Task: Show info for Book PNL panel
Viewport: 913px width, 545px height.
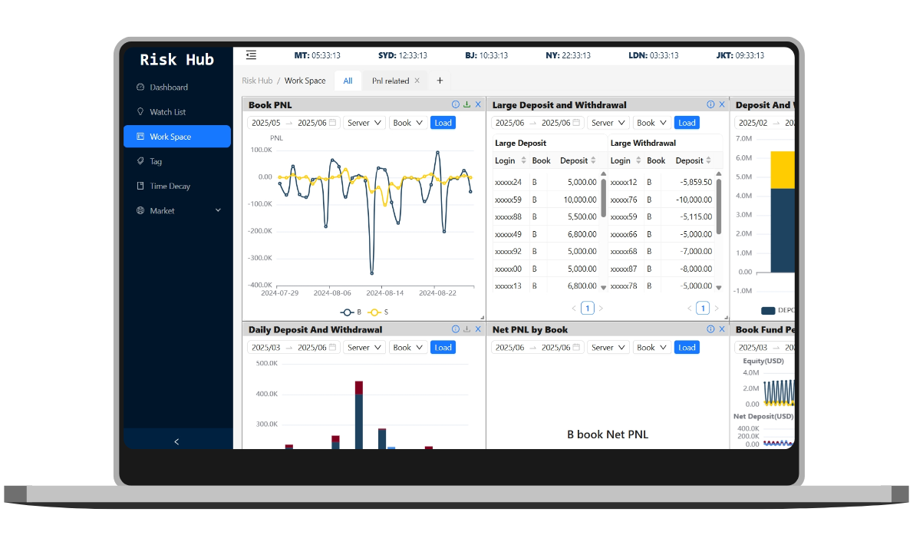Action: 455,104
